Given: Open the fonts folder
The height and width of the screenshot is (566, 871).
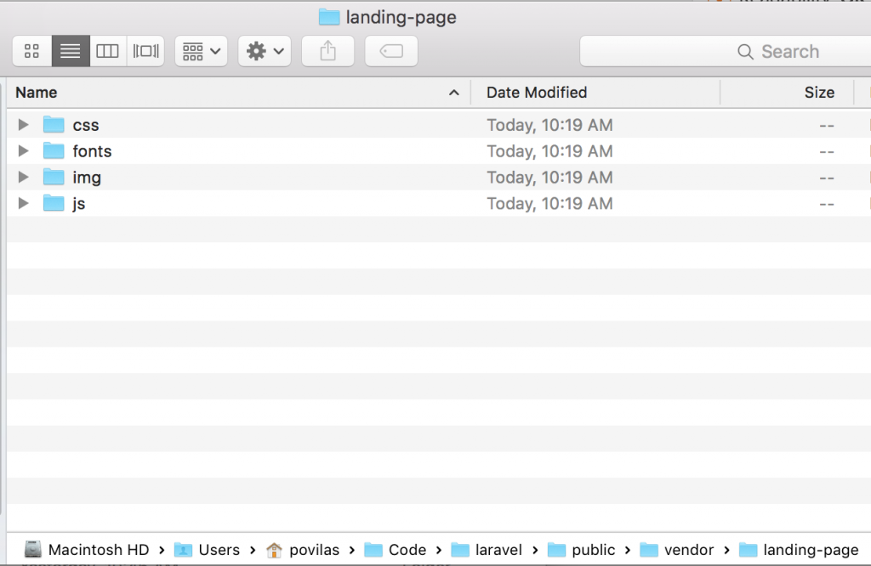Looking at the screenshot, I should [x=92, y=150].
